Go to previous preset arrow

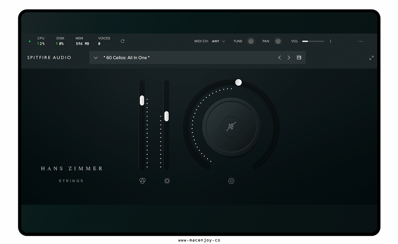pyautogui.click(x=280, y=58)
